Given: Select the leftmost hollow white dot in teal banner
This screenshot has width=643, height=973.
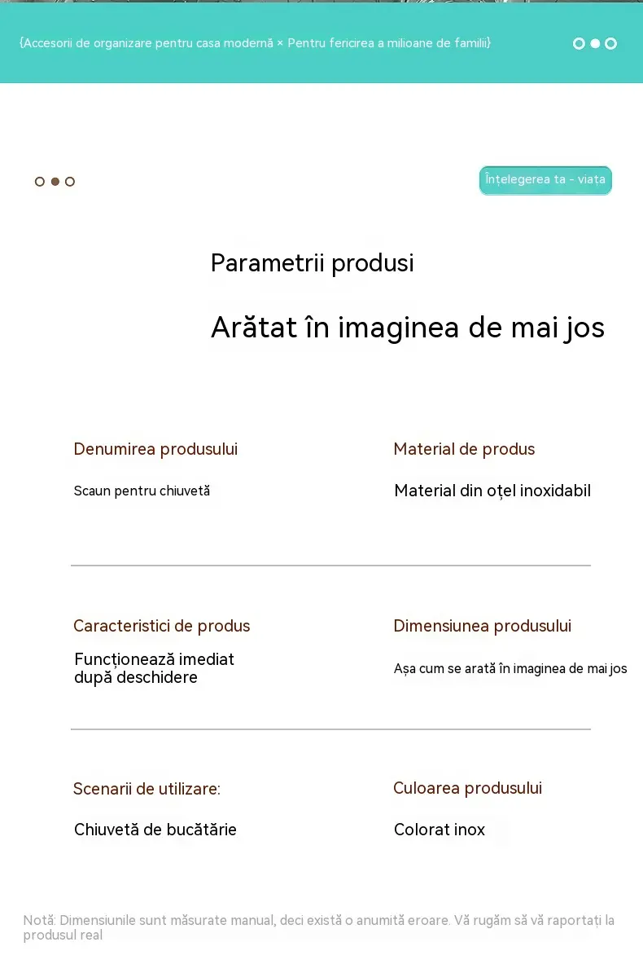Looking at the screenshot, I should (579, 43).
